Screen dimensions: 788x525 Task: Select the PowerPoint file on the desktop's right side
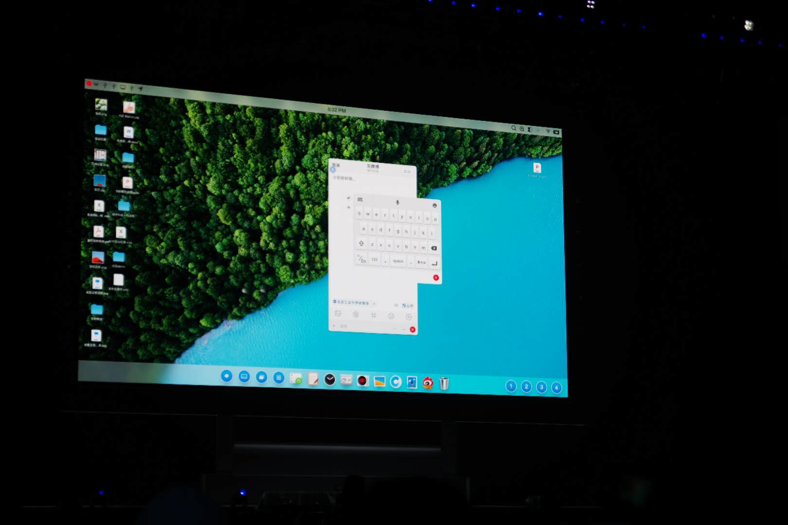pos(537,169)
